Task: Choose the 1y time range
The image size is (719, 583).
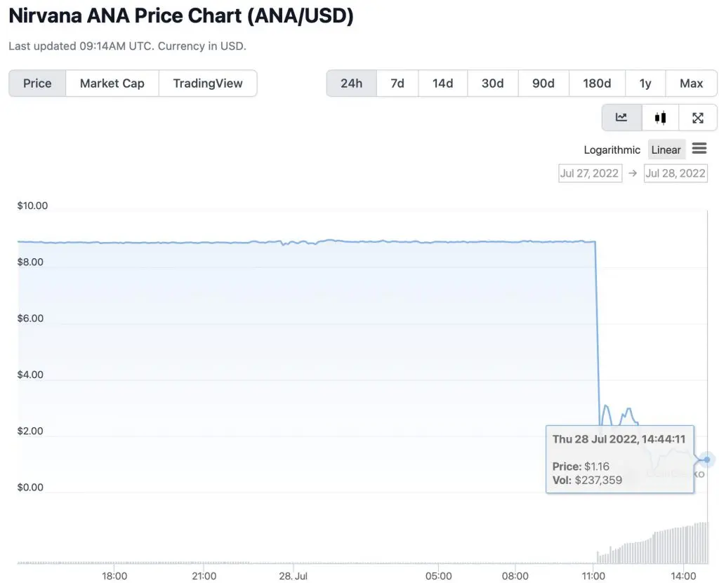Action: click(x=645, y=83)
